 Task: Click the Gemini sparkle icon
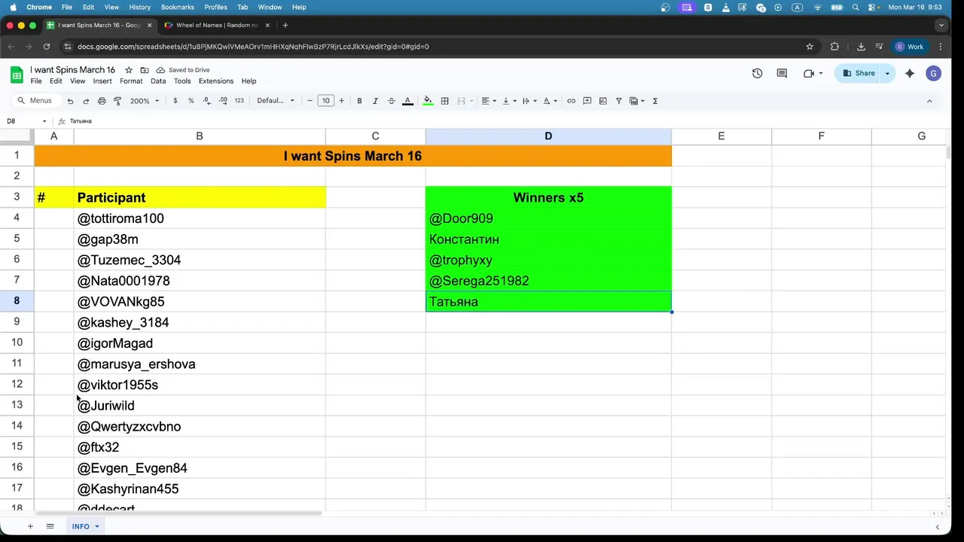click(x=910, y=73)
